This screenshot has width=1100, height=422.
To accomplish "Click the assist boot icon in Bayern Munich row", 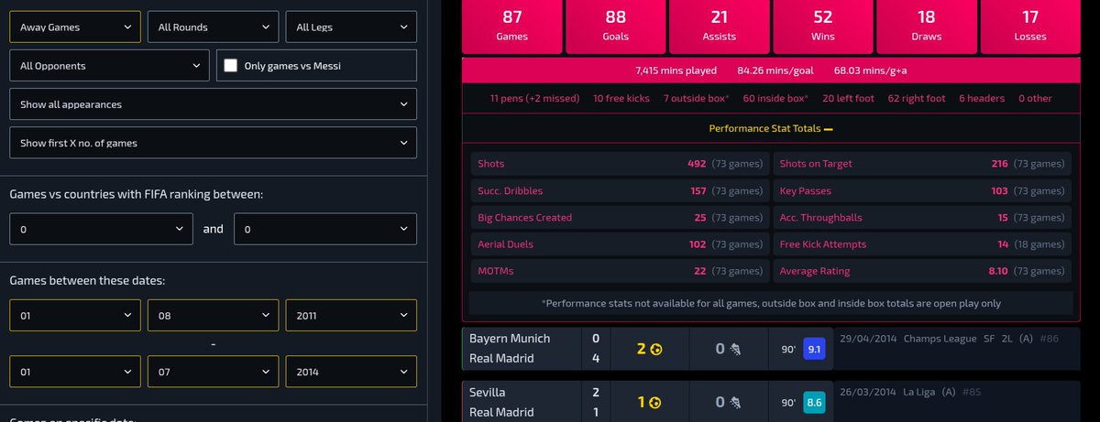I will click(x=733, y=349).
